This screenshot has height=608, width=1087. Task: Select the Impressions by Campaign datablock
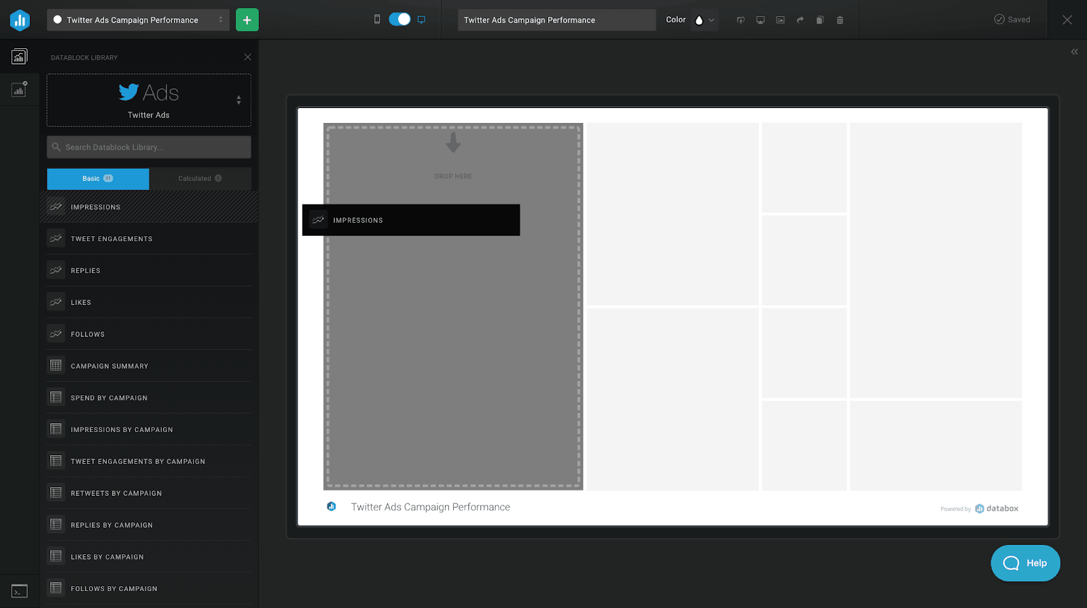(149, 429)
